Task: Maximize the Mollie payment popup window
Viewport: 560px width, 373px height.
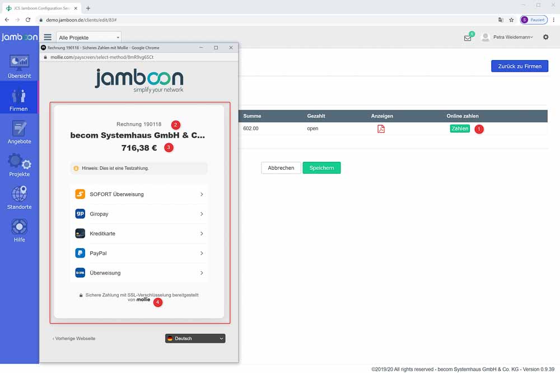Action: click(x=216, y=48)
